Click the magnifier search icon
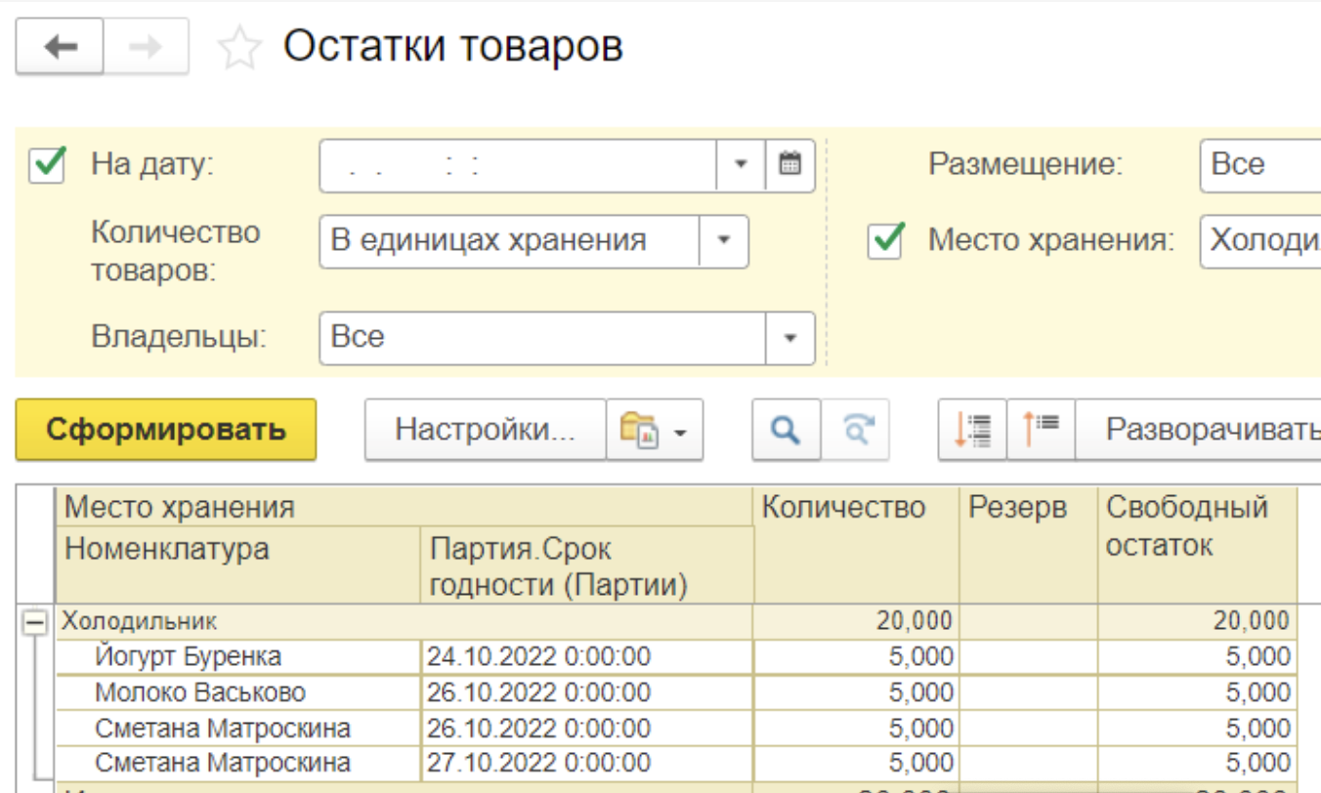 [786, 430]
